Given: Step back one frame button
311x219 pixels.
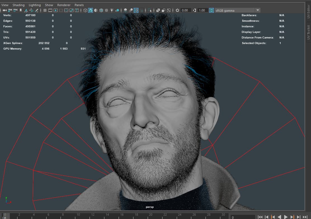Looking at the screenshot, I should pyautogui.click(x=266, y=217).
